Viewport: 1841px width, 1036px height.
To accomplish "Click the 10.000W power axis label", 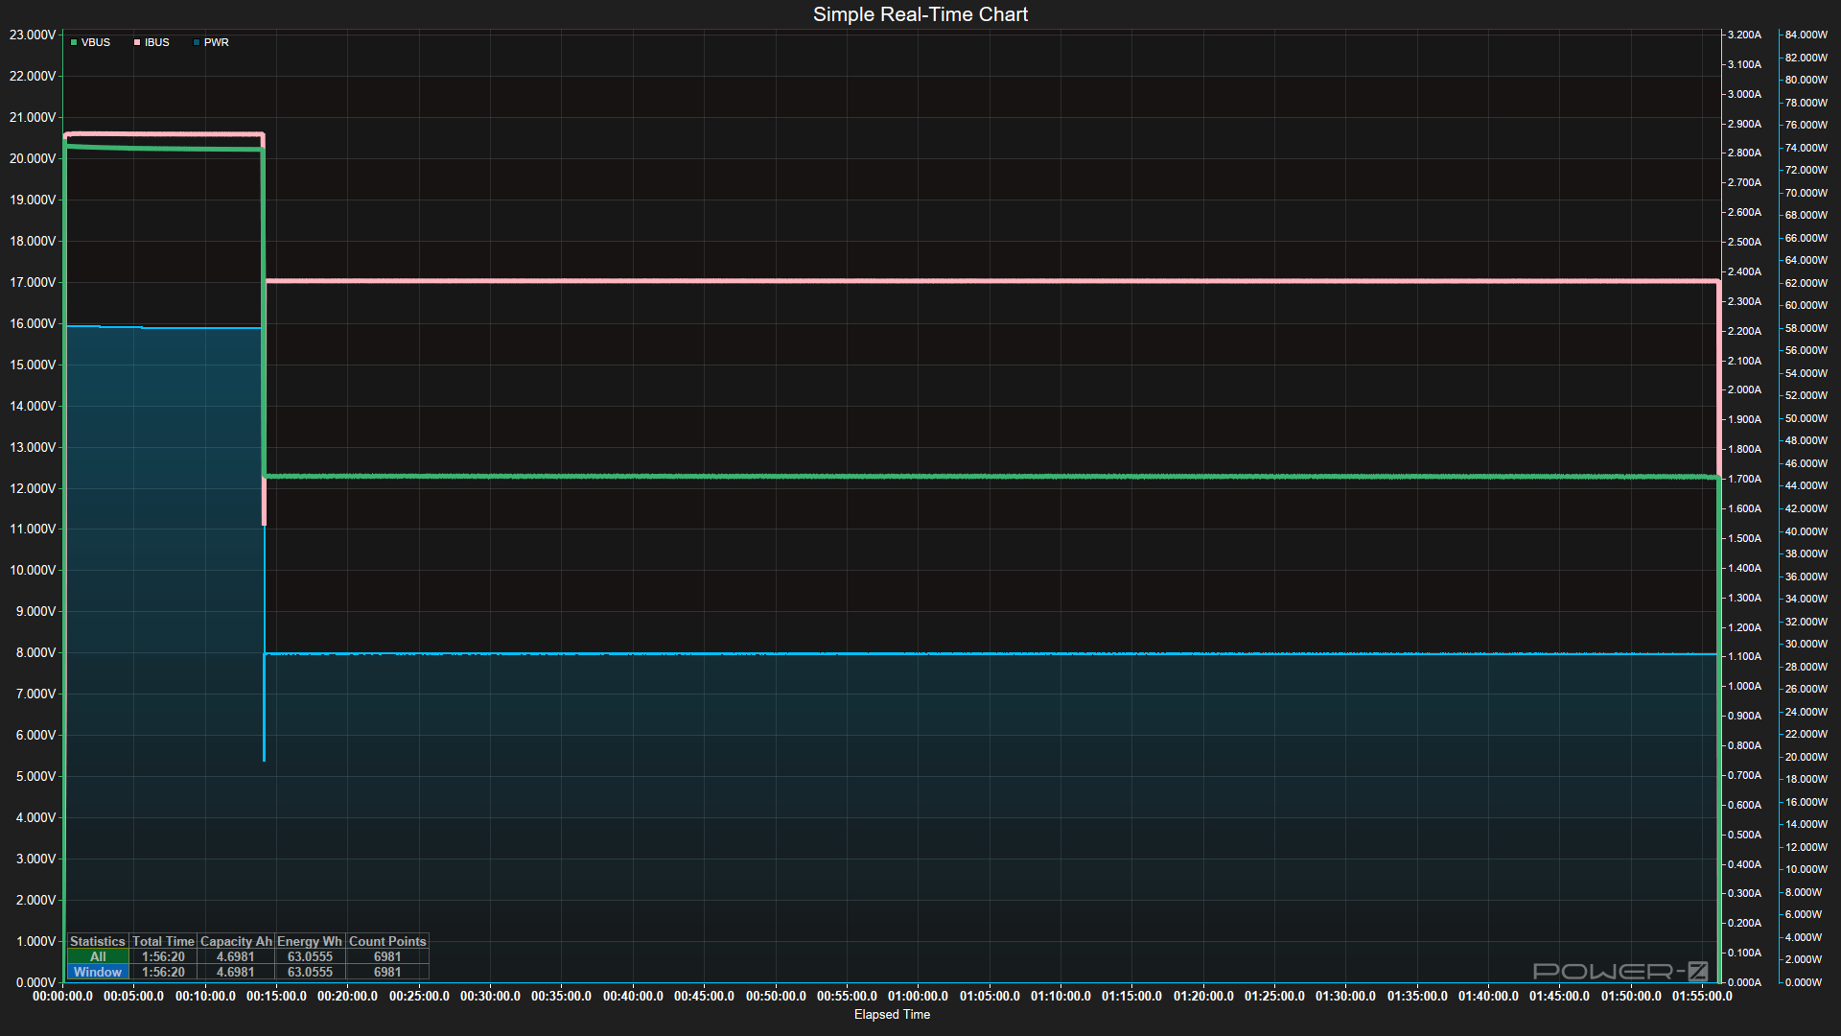I will (x=1806, y=869).
